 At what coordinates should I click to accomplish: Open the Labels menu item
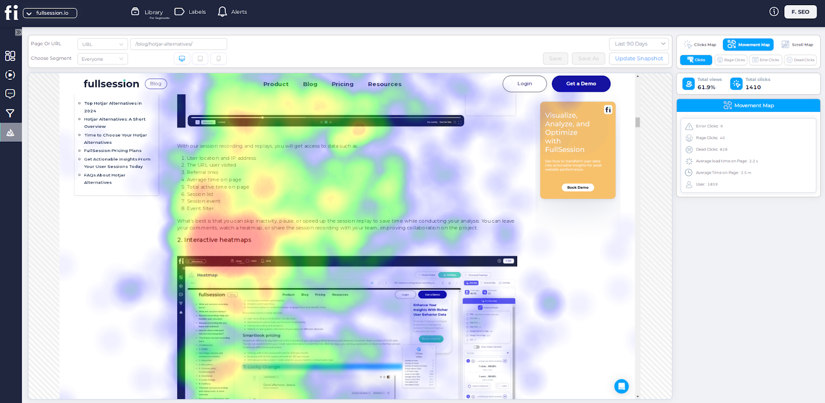coord(190,12)
